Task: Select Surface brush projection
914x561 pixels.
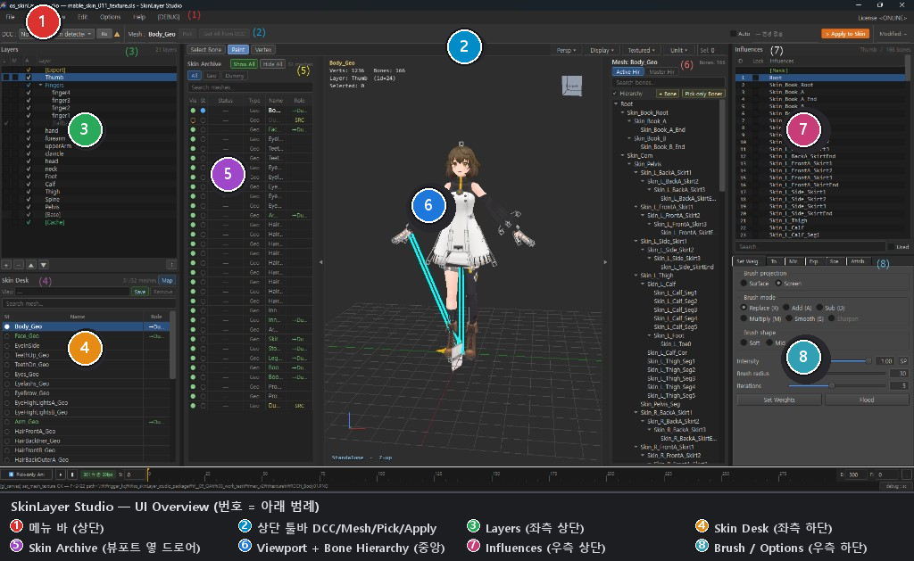Action: (744, 284)
